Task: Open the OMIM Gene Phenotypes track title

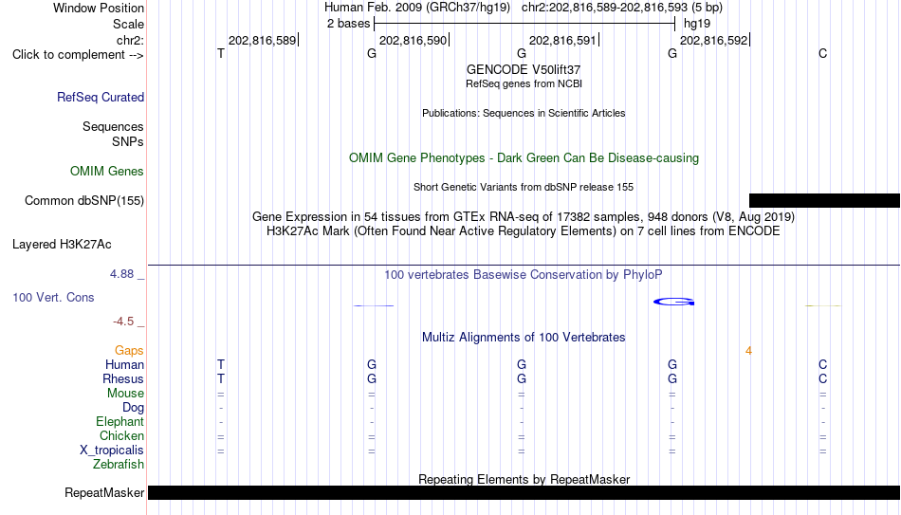Action: pos(524,158)
